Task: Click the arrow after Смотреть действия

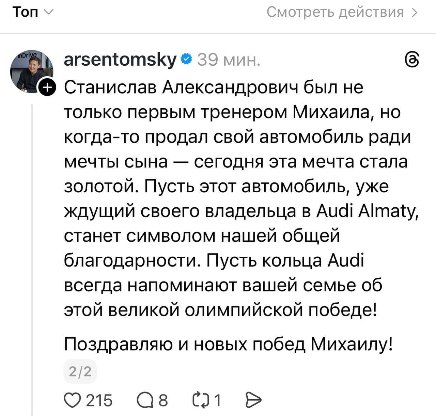Action: (415, 13)
